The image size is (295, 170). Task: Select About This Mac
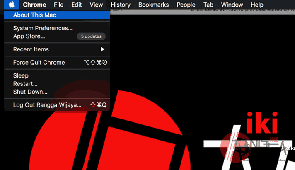[57, 15]
